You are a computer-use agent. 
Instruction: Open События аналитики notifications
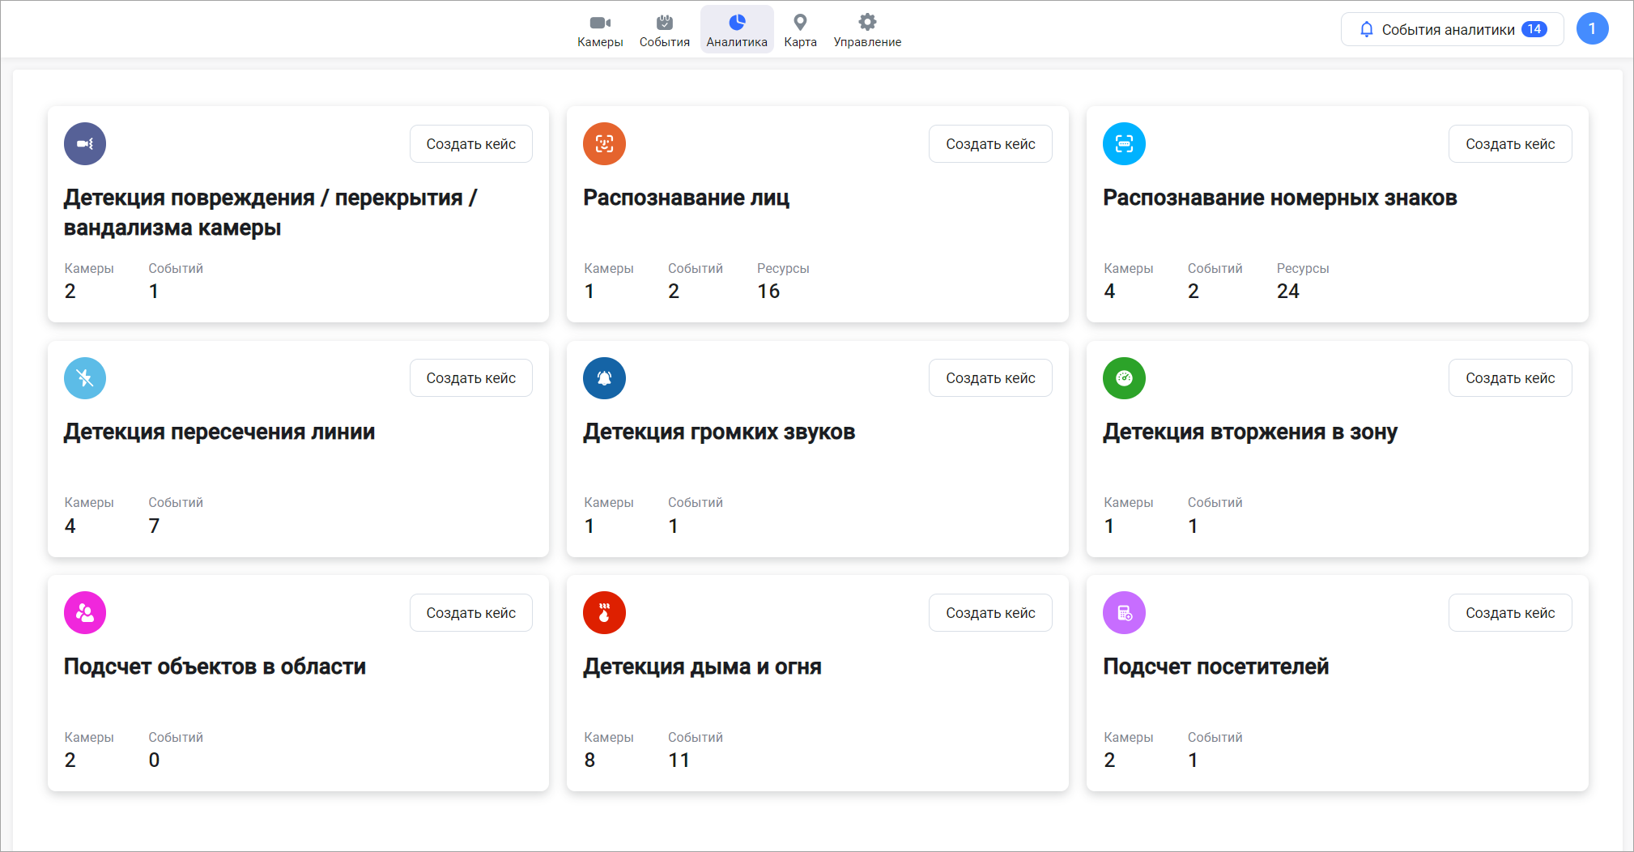coord(1452,30)
